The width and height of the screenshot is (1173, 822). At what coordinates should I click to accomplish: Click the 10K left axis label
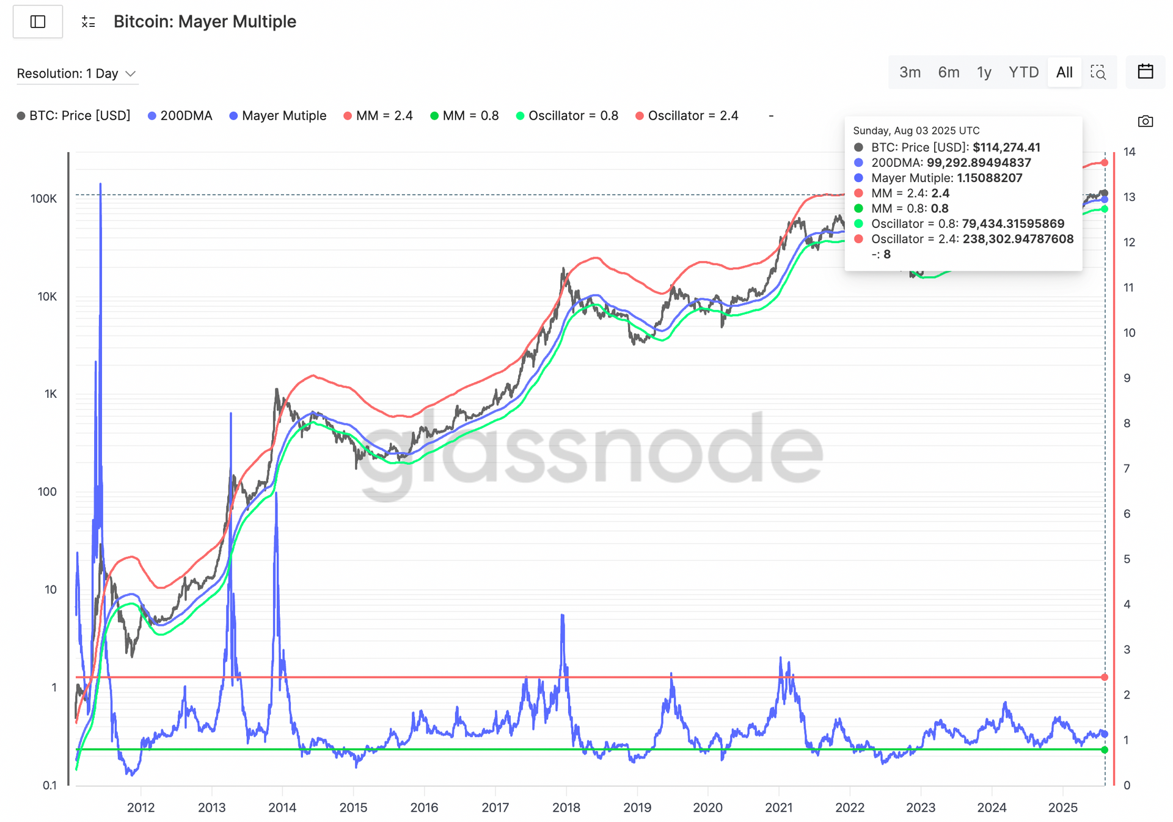tap(47, 296)
